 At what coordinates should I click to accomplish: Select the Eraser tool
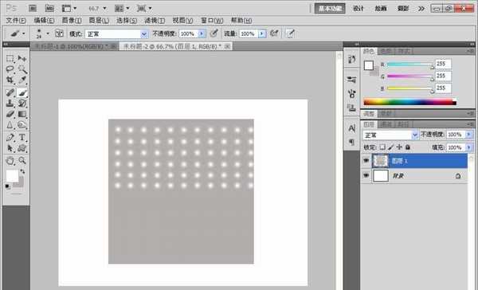tap(10, 114)
